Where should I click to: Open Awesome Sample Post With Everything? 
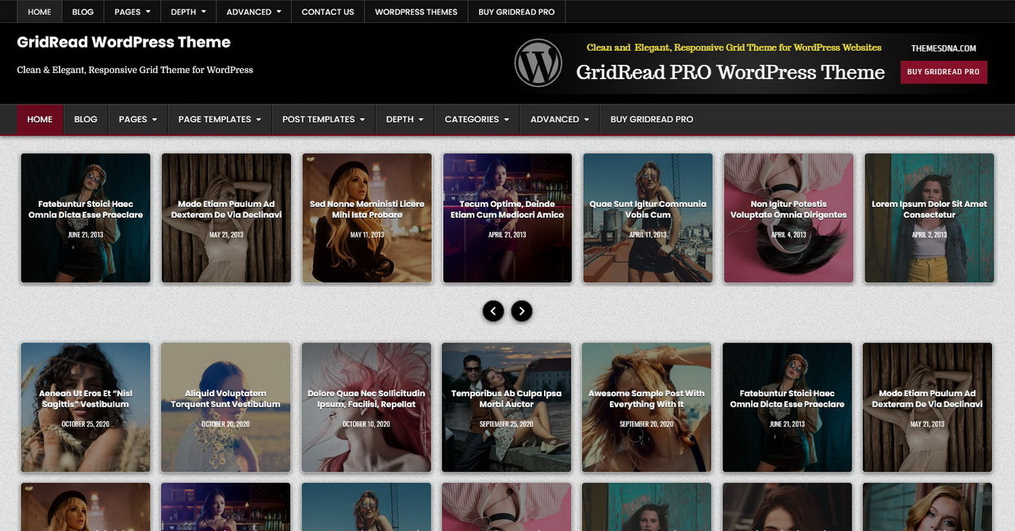(x=646, y=399)
